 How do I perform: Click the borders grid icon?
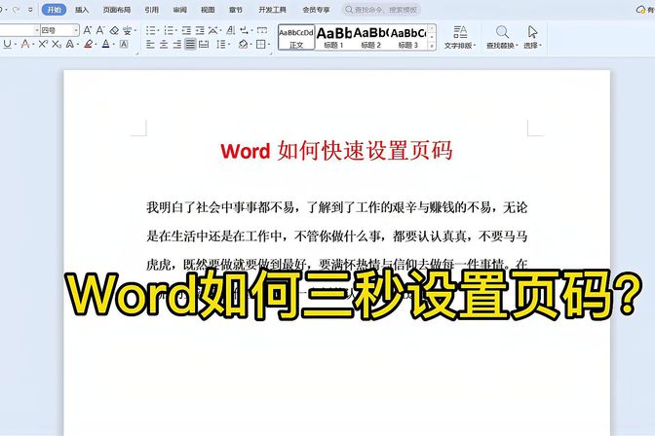coord(260,44)
